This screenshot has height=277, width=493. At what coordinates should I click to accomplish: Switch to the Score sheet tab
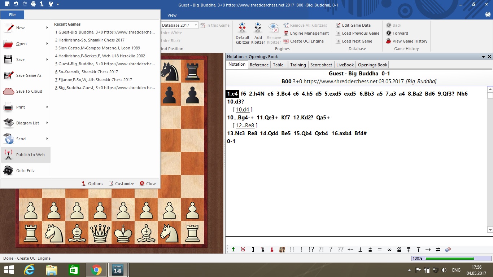[x=321, y=65]
